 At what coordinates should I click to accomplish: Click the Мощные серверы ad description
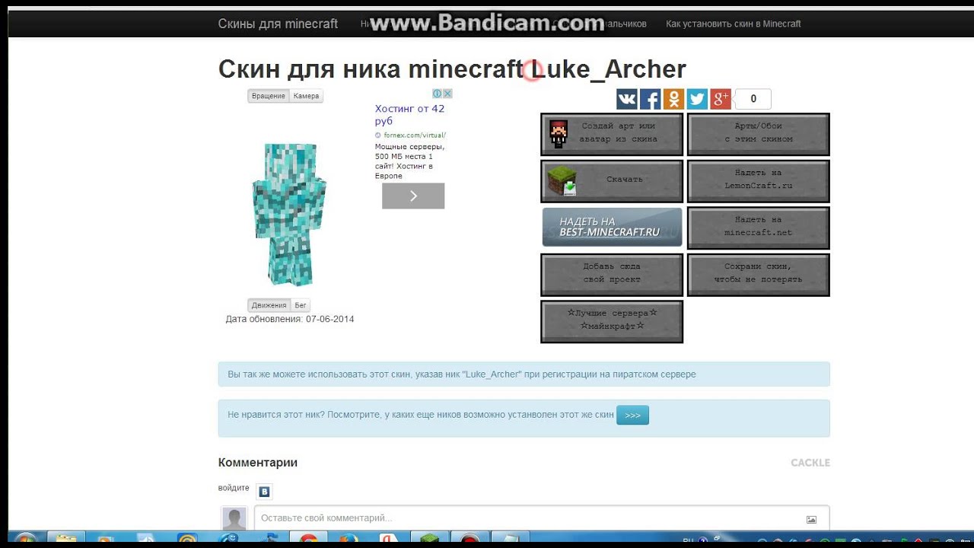pos(410,161)
